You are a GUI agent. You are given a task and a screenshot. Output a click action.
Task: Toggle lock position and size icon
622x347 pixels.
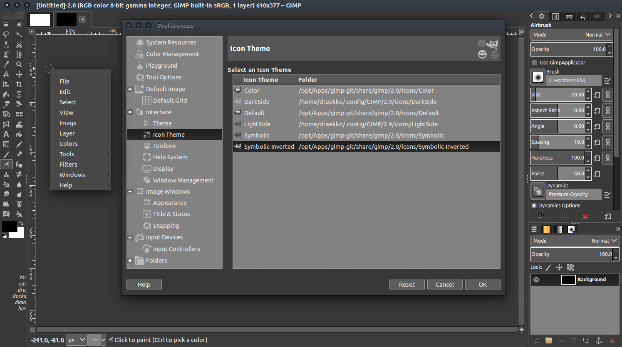pyautogui.click(x=559, y=267)
